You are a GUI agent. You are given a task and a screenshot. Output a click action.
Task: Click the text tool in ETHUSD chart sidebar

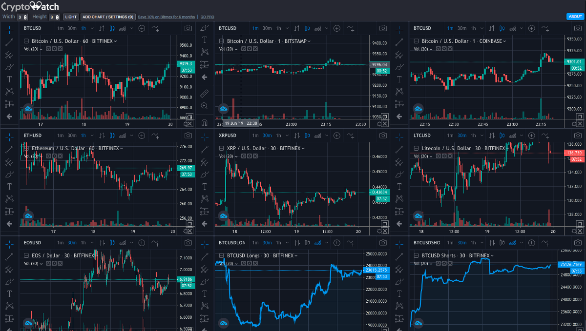point(9,186)
